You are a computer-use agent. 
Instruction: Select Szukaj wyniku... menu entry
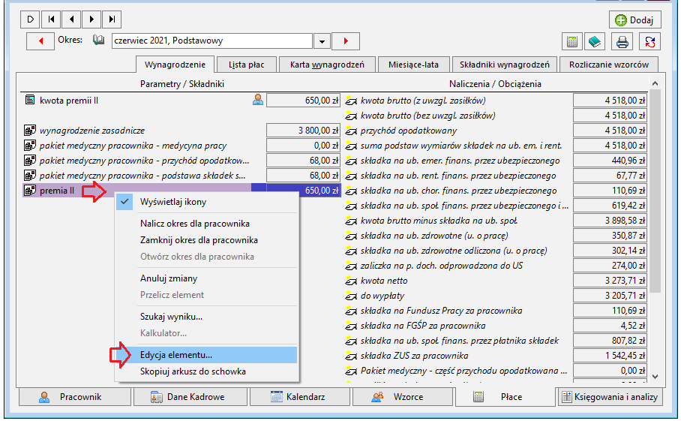pos(207,317)
